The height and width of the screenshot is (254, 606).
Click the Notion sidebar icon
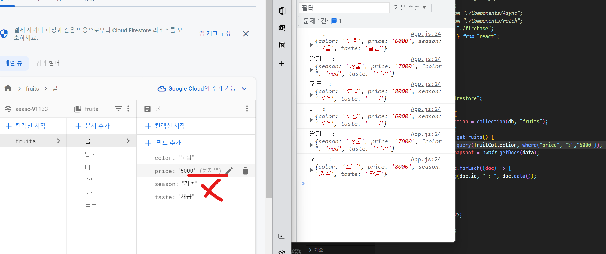tap(282, 45)
